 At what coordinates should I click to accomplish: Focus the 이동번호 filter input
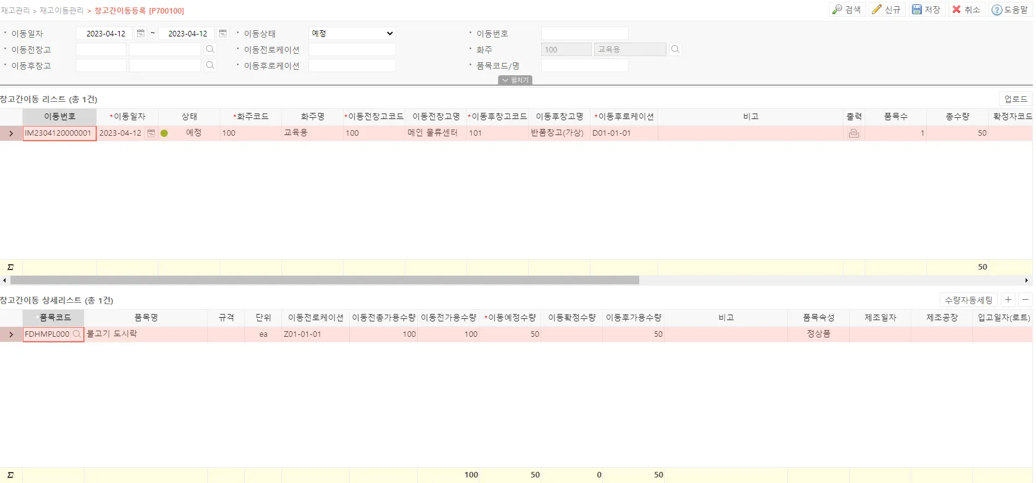[584, 33]
